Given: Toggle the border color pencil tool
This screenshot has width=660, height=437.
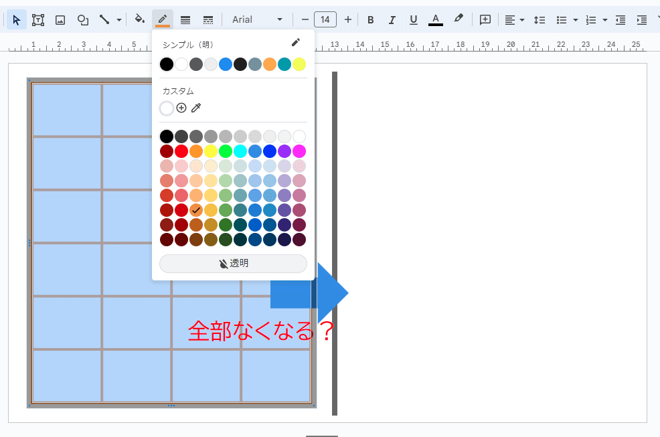Looking at the screenshot, I should click(163, 20).
